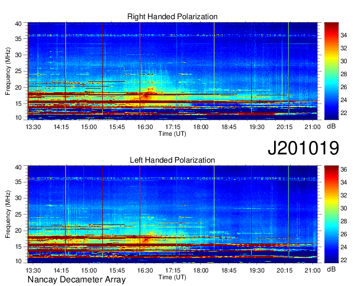Click "26" on the Right Handed color scale
Screen dimensions: 353x286
[344, 87]
